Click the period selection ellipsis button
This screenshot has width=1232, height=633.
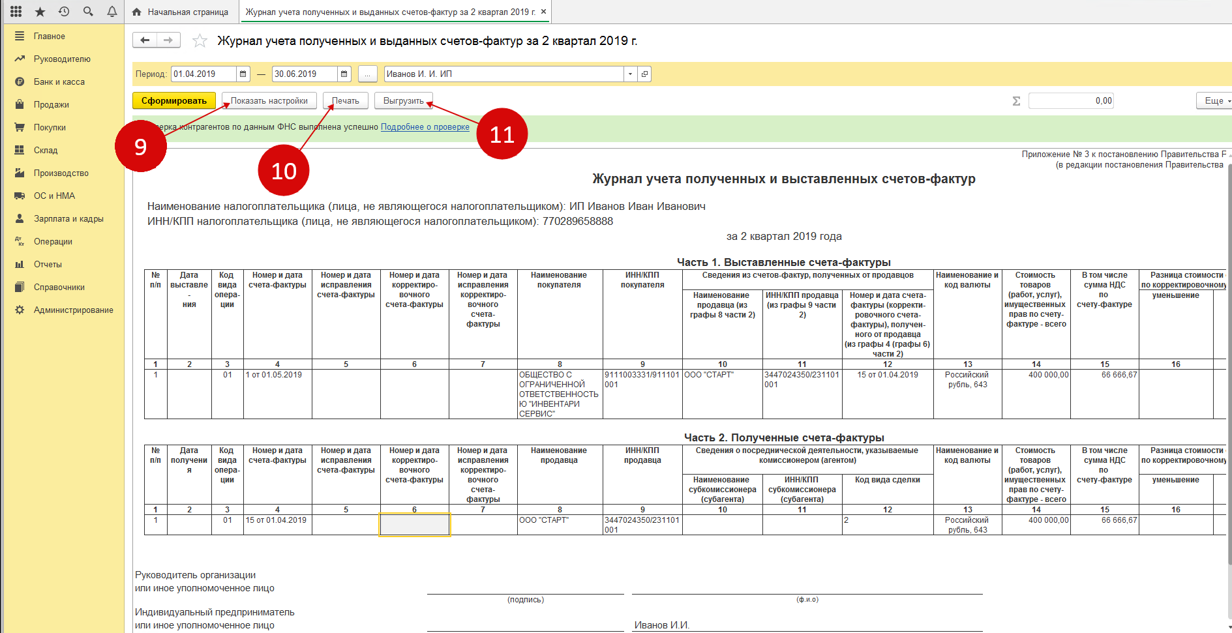[368, 74]
